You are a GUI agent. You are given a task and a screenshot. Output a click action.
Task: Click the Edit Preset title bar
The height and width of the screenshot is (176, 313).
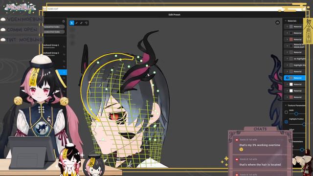174,15
